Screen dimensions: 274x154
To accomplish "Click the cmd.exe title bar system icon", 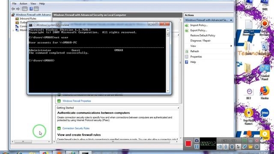I will coord(30,25).
